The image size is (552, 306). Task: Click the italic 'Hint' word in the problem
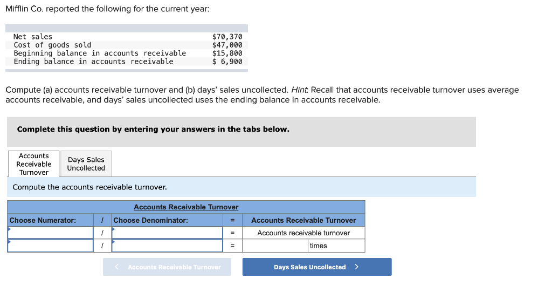tap(299, 90)
